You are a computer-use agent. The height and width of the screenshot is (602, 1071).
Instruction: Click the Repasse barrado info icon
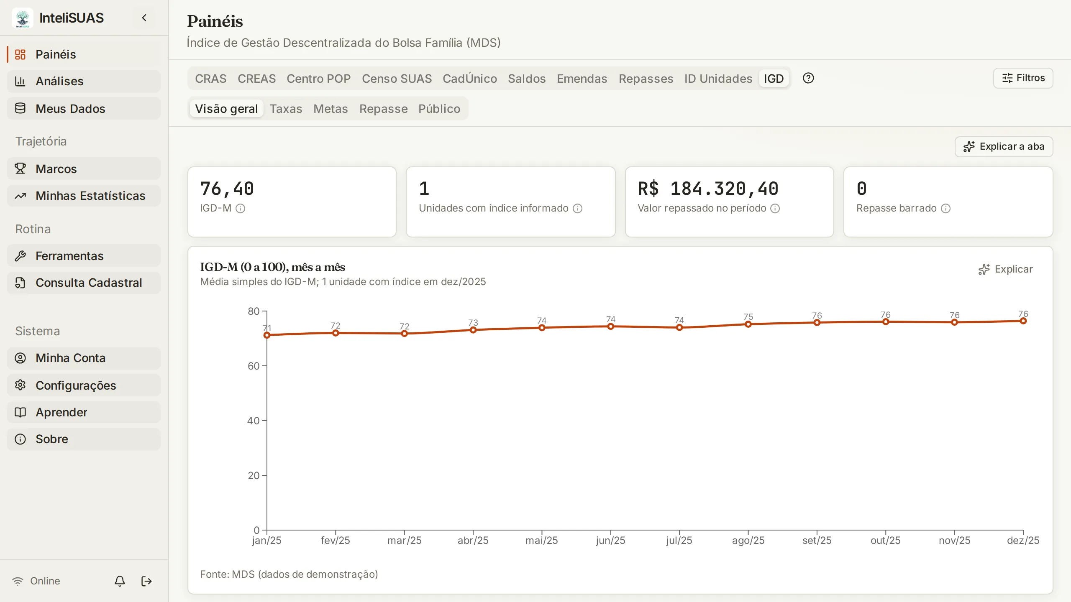[945, 208]
